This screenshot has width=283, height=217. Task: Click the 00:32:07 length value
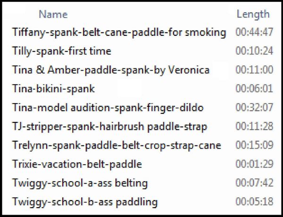254,107
